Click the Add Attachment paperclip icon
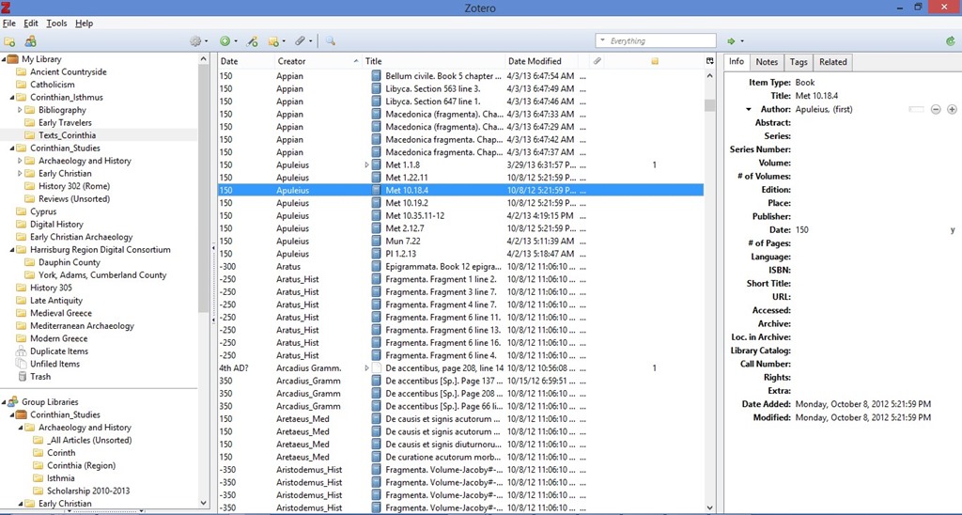The height and width of the screenshot is (515, 962). tap(302, 41)
